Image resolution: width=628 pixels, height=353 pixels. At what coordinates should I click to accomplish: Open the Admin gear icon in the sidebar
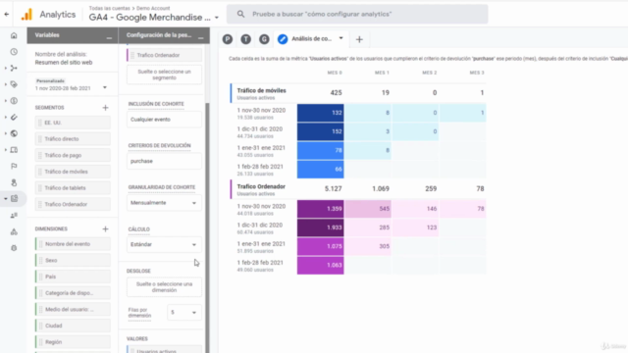[14, 248]
